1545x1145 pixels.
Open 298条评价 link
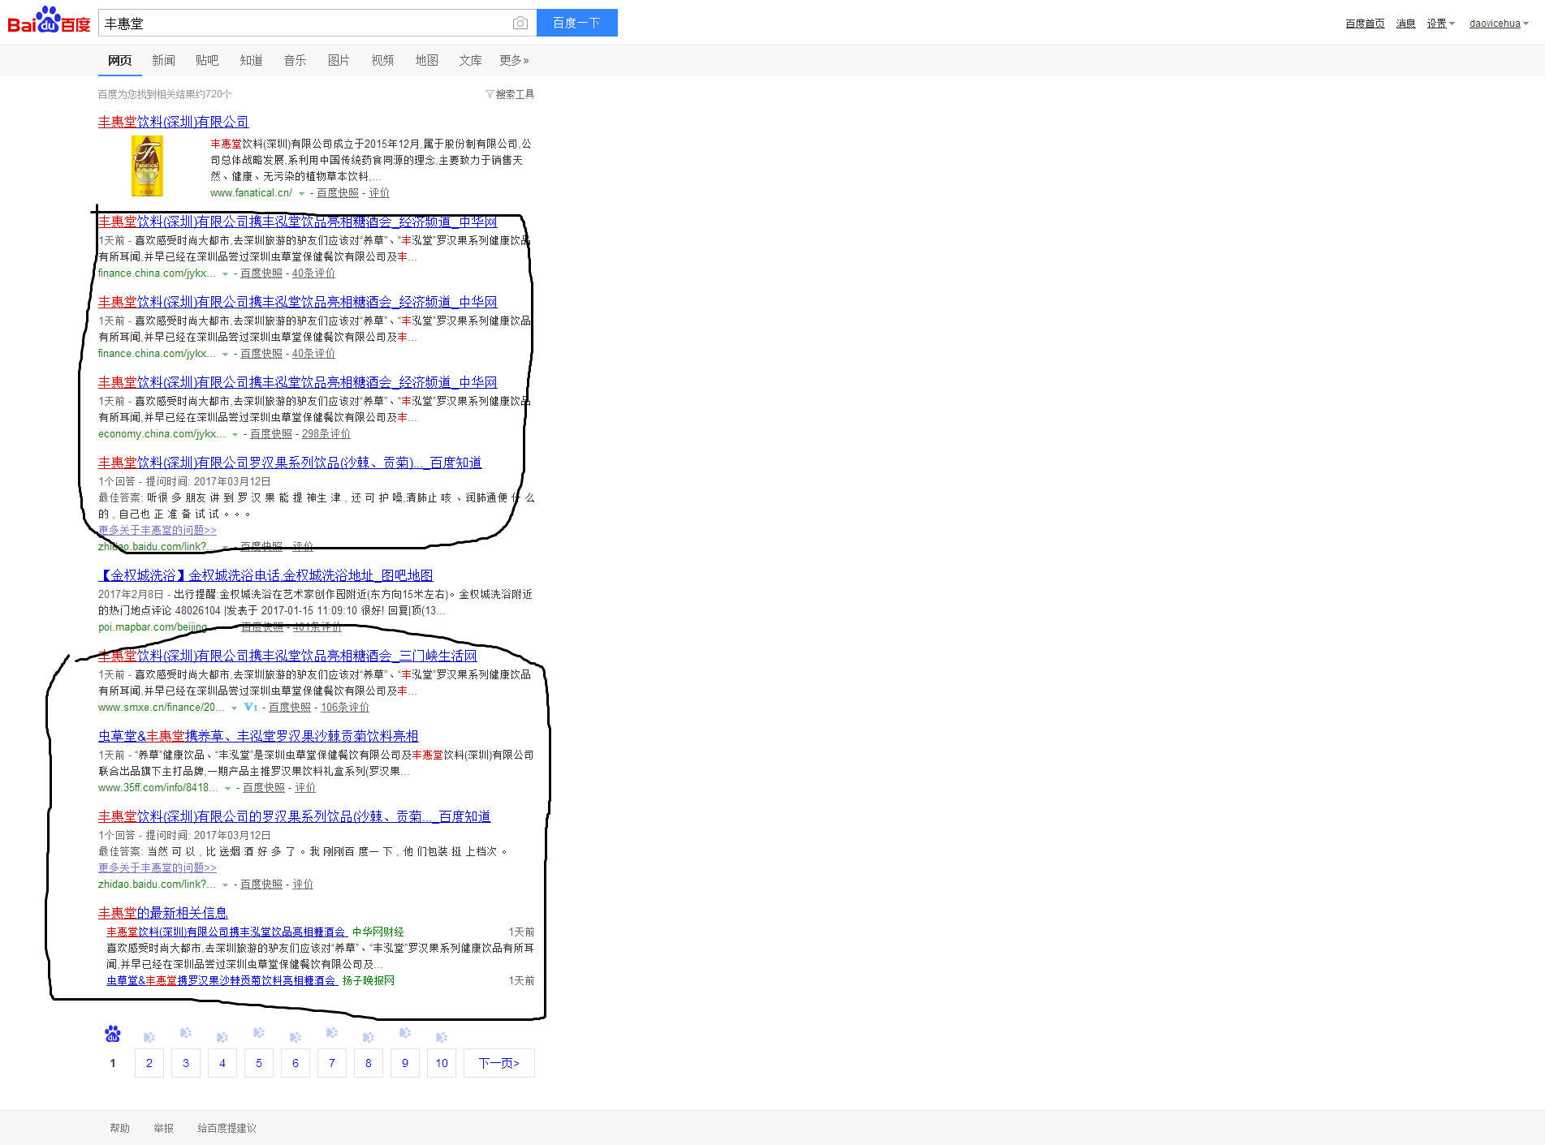coord(326,433)
